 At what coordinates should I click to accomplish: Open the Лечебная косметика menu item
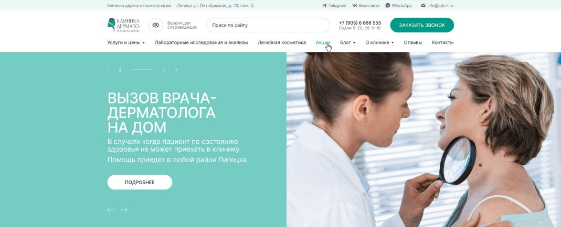tap(282, 42)
